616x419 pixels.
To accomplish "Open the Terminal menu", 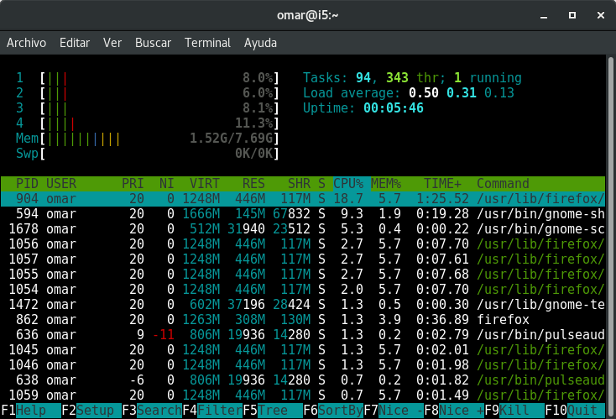I will (207, 43).
